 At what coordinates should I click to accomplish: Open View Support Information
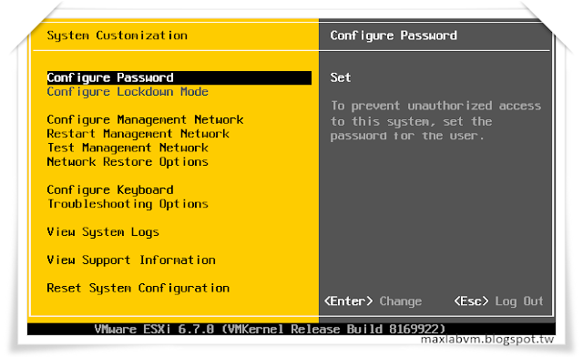[x=131, y=260]
